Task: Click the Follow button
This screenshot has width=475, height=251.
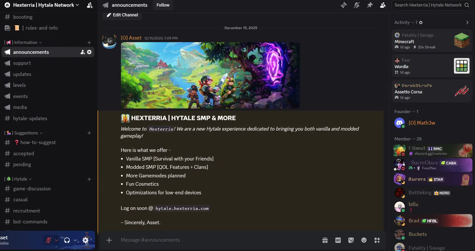Action: click(163, 5)
